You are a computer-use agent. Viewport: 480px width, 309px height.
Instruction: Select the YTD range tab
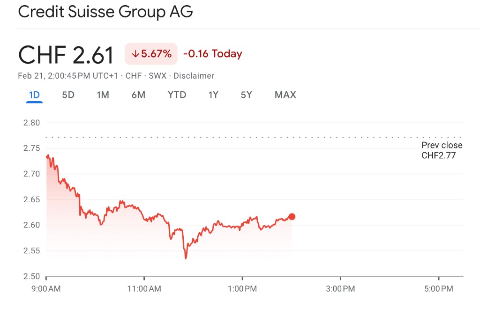pyautogui.click(x=177, y=95)
